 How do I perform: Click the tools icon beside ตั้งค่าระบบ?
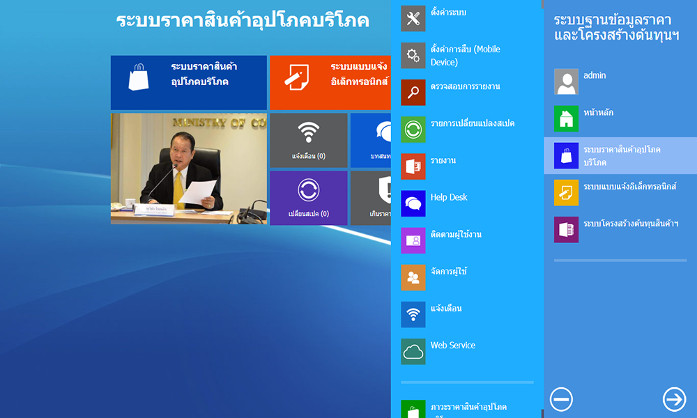(413, 19)
